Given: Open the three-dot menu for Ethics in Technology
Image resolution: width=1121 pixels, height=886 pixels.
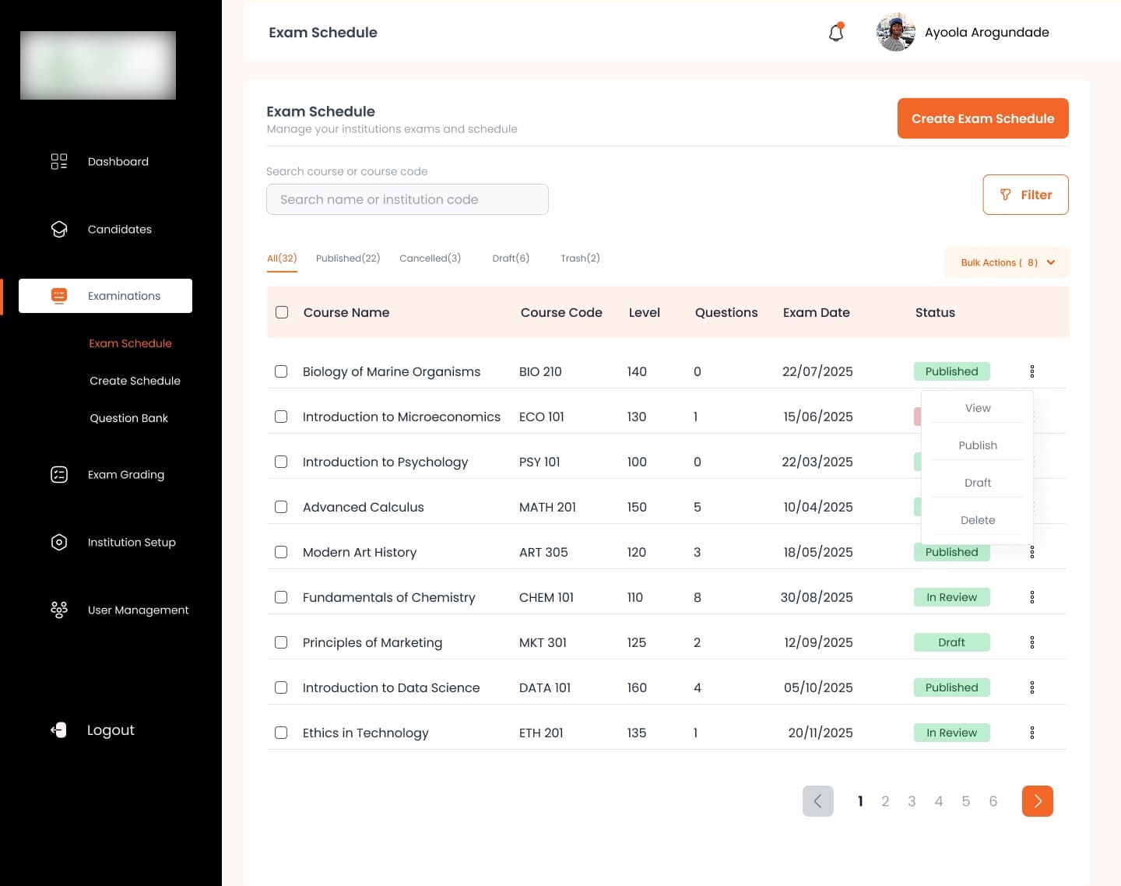Looking at the screenshot, I should coord(1032,733).
